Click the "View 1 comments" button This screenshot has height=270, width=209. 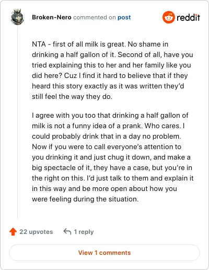(104, 253)
